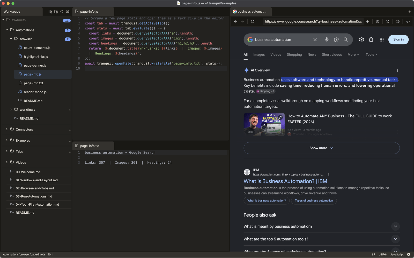Image resolution: width=414 pixels, height=258 pixels.
Task: Open browser history icon
Action: (388, 21)
